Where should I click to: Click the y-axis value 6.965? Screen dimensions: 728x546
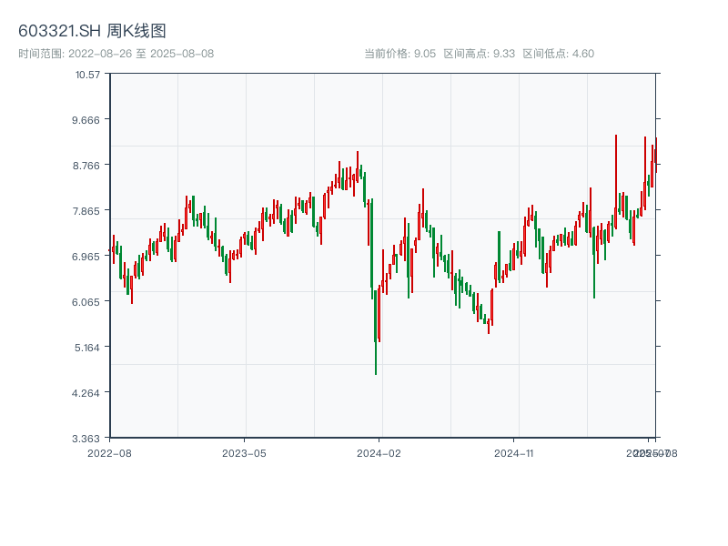[86, 257]
